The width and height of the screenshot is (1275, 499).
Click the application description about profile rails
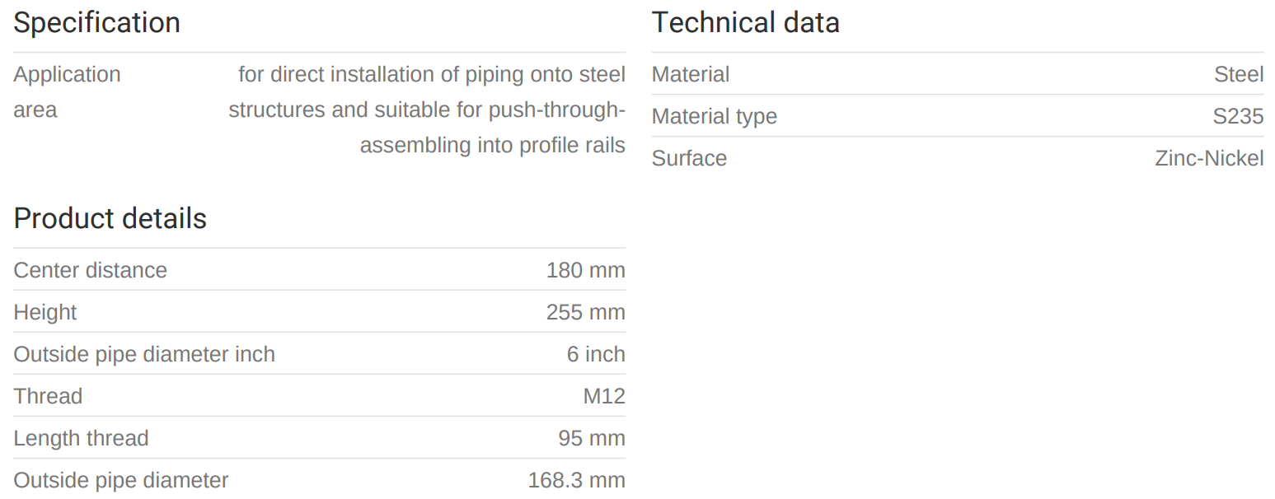(x=427, y=110)
